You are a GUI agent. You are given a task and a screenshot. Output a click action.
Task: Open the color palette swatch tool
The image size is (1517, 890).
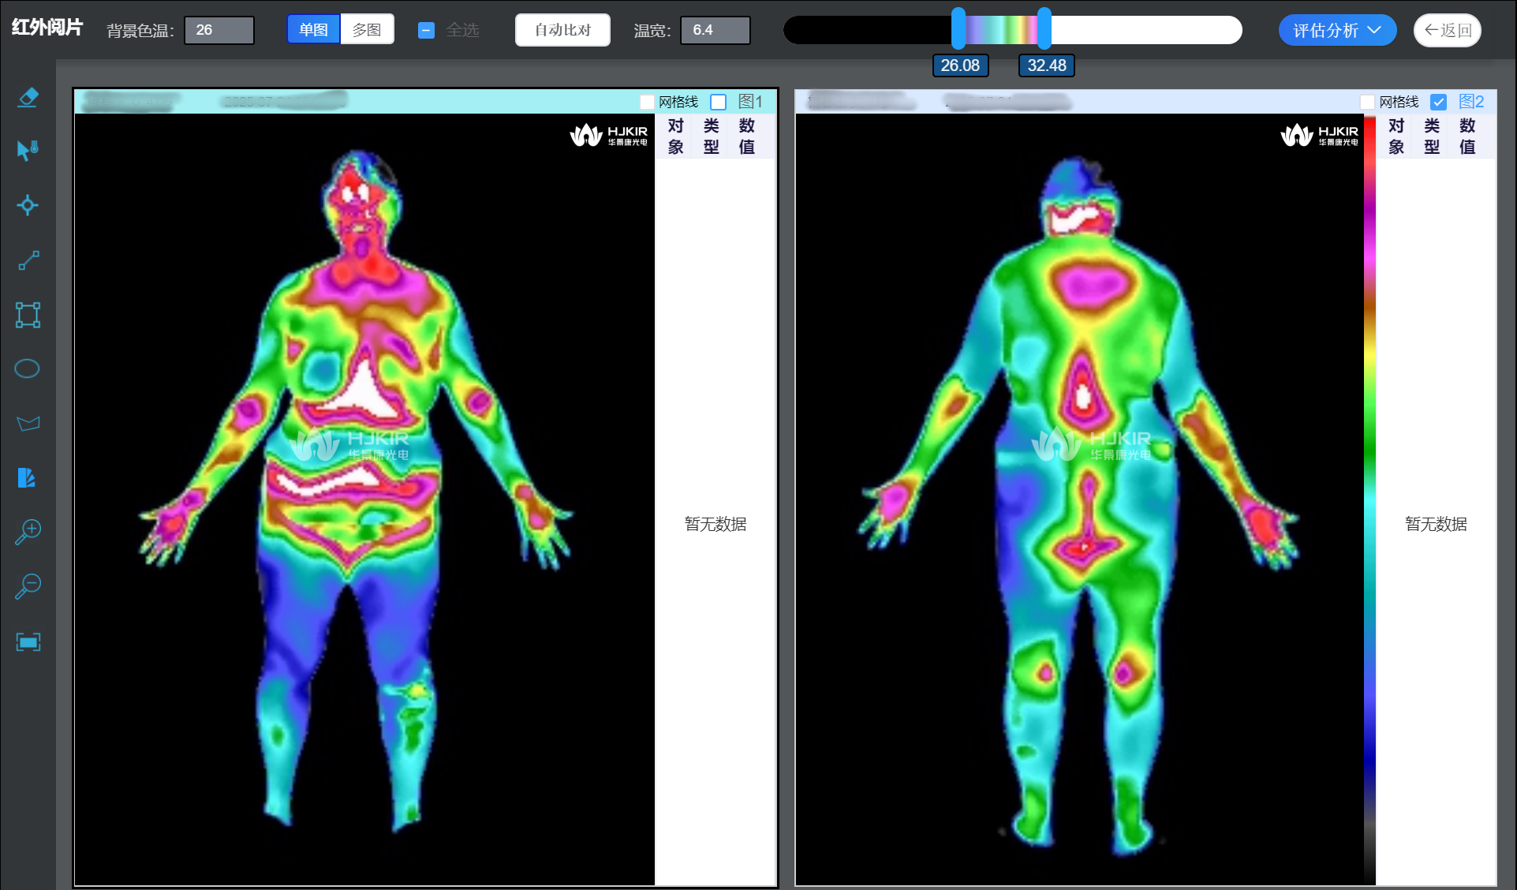pos(27,477)
